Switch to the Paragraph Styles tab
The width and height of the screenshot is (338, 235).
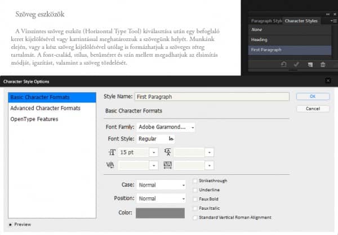266,21
